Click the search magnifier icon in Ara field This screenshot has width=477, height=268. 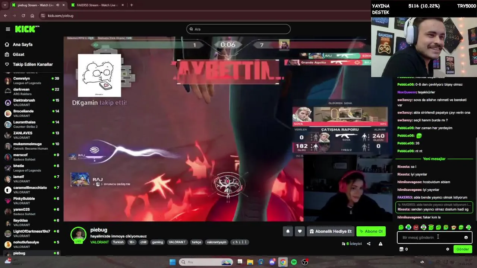[x=191, y=29]
